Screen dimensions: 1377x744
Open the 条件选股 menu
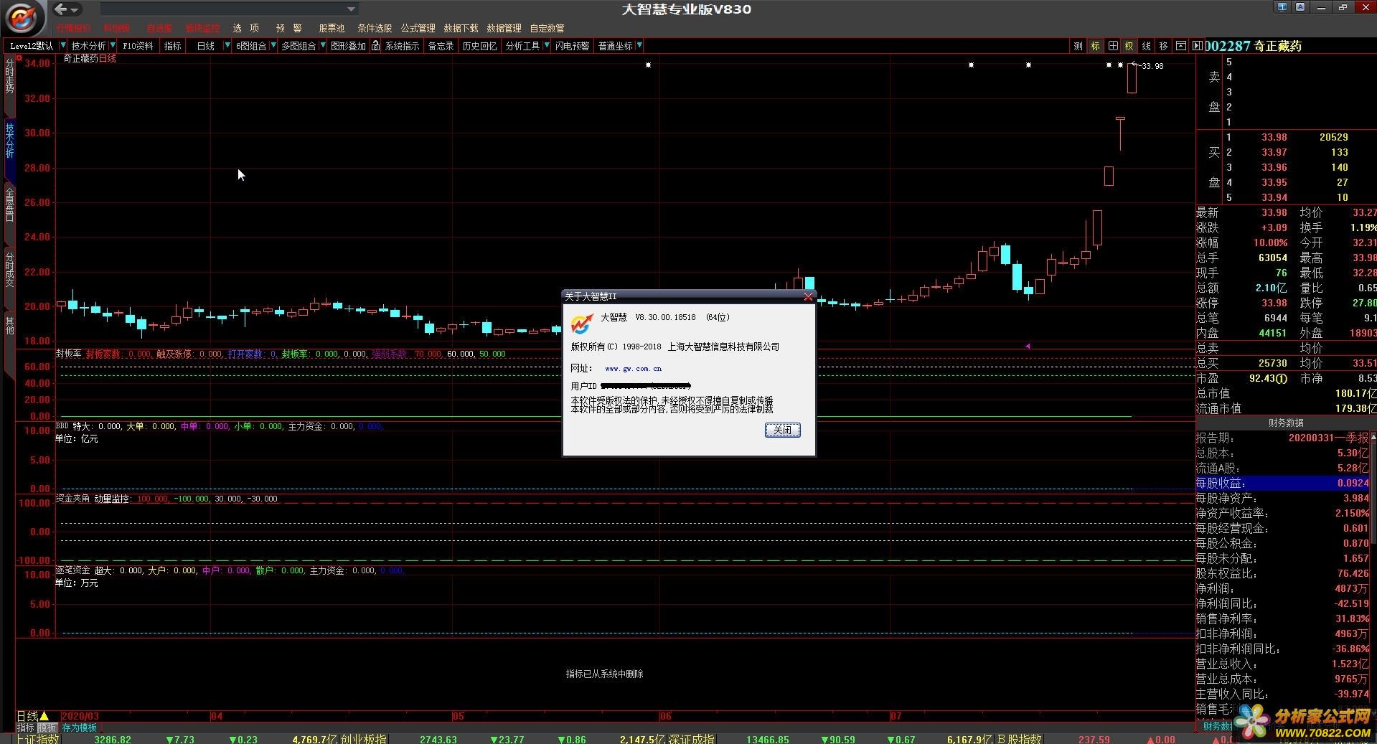pyautogui.click(x=375, y=28)
